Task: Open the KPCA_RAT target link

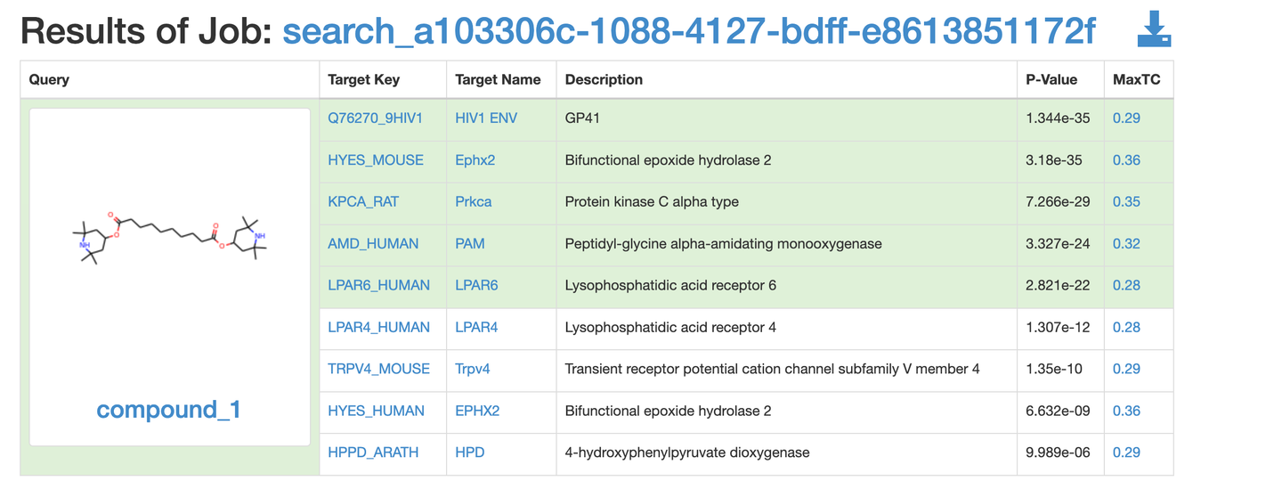Action: pos(363,202)
